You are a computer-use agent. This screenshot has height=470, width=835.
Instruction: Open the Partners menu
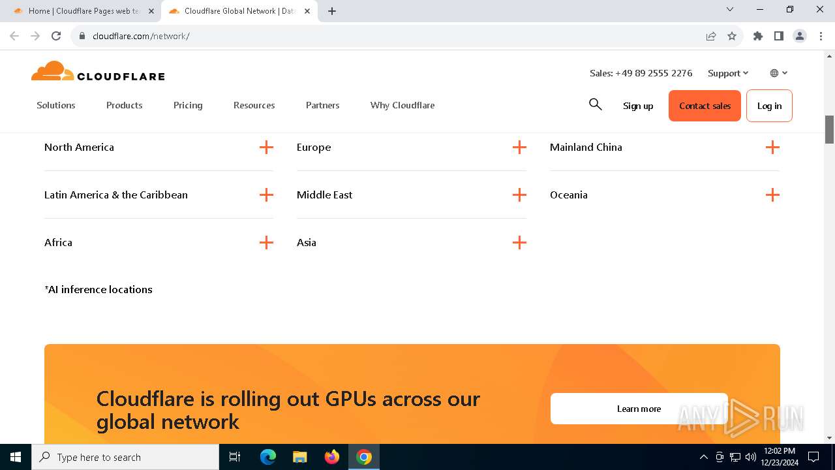[323, 105]
